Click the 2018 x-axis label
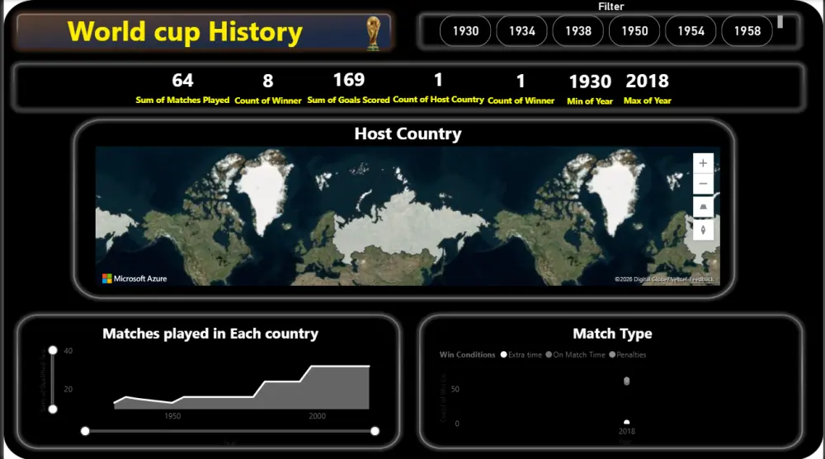825x459 pixels. point(627,431)
